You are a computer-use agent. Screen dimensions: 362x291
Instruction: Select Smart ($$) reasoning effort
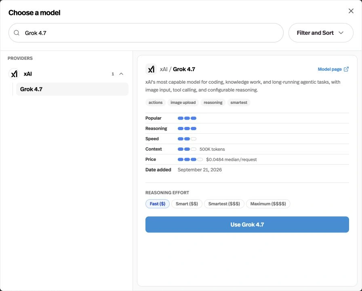click(187, 204)
